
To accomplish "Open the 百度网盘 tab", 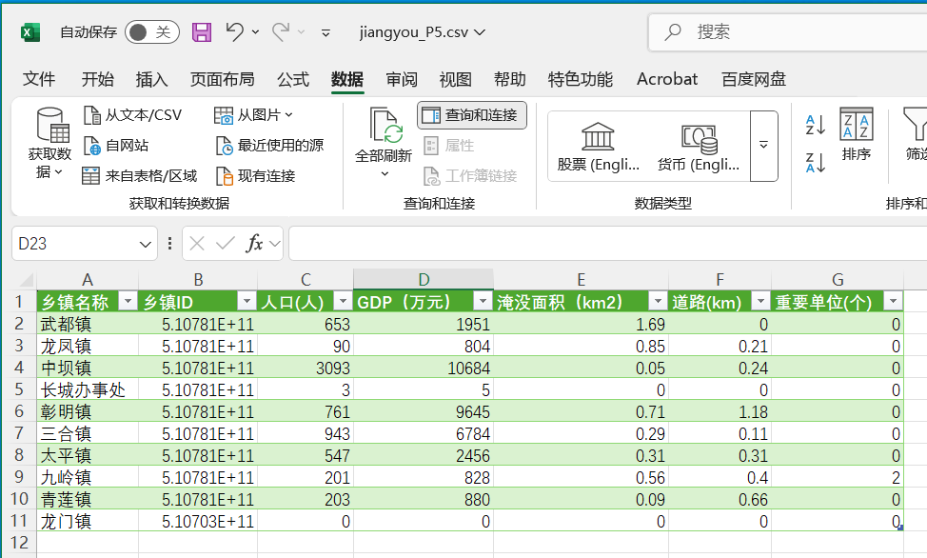I will 754,79.
